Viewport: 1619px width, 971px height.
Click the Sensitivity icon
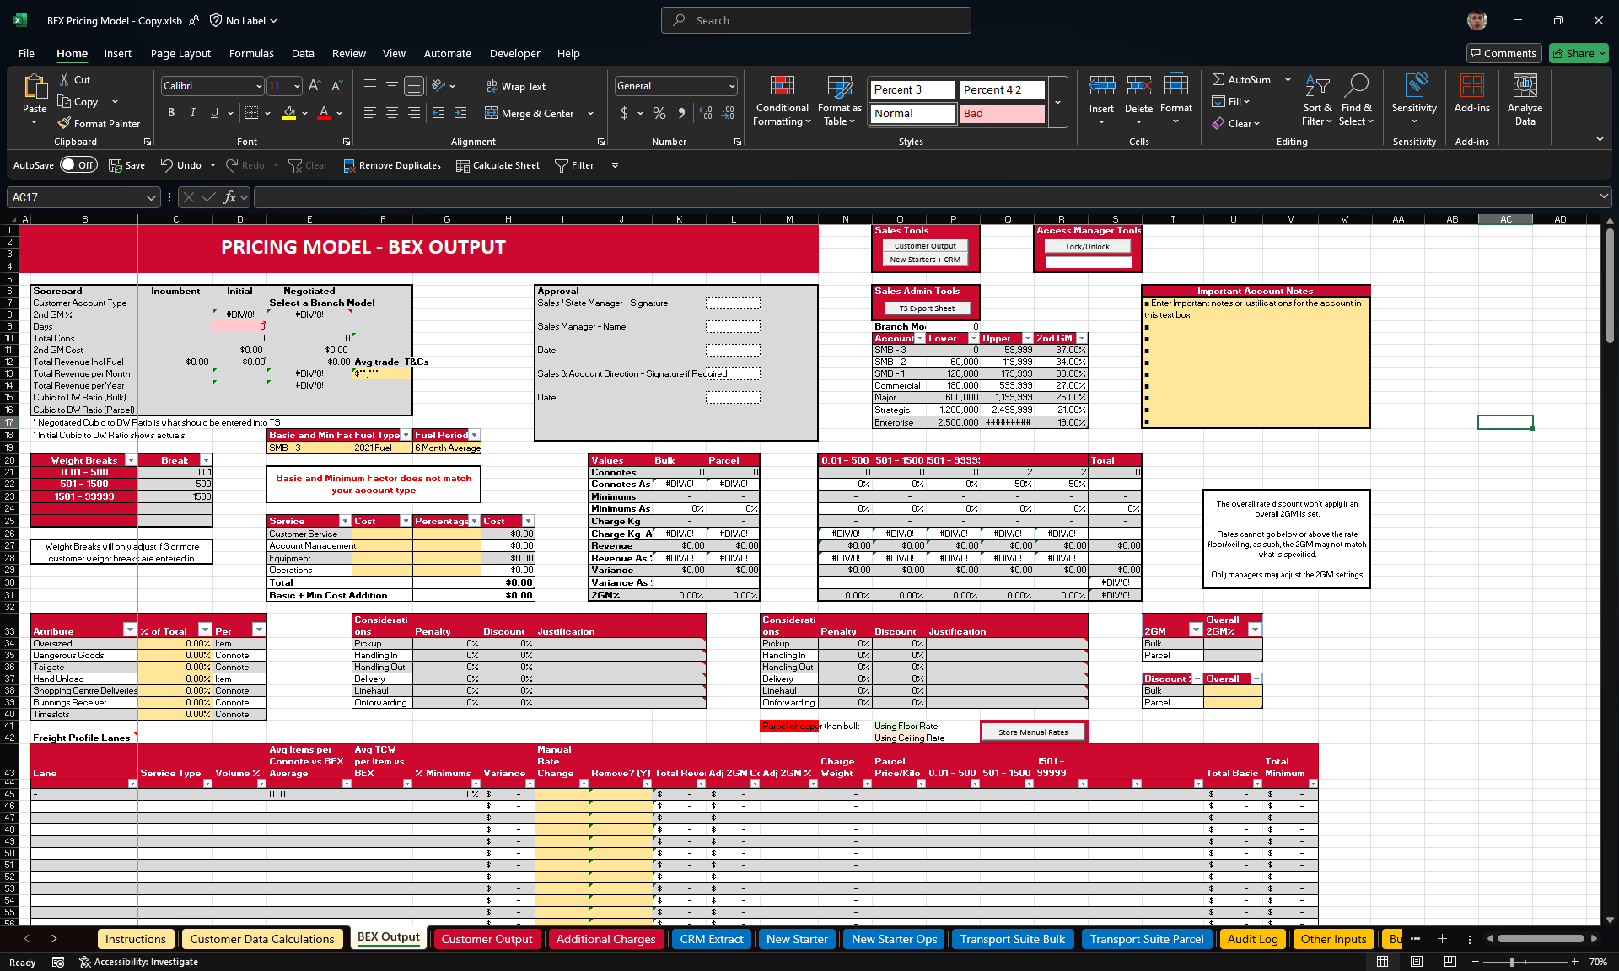[x=1414, y=85]
